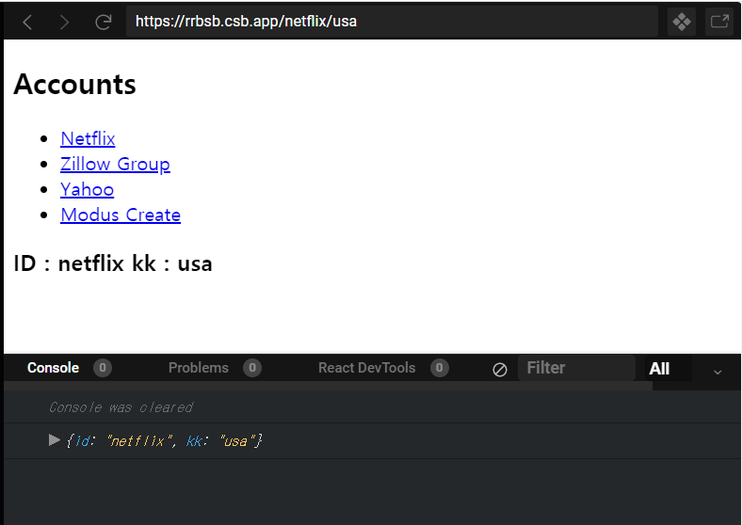The image size is (742, 525).
Task: Open the diamond-grid icon beside the address bar
Action: coord(682,22)
